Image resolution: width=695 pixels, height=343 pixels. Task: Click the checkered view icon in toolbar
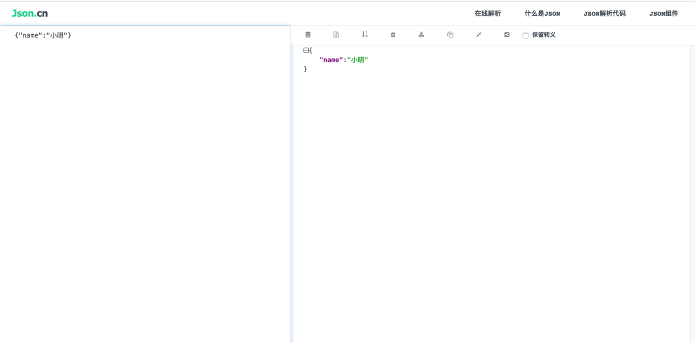(506, 35)
